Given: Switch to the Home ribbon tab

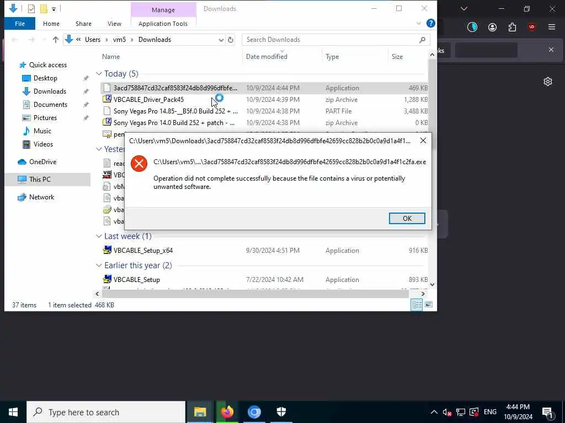Looking at the screenshot, I should coord(51,24).
